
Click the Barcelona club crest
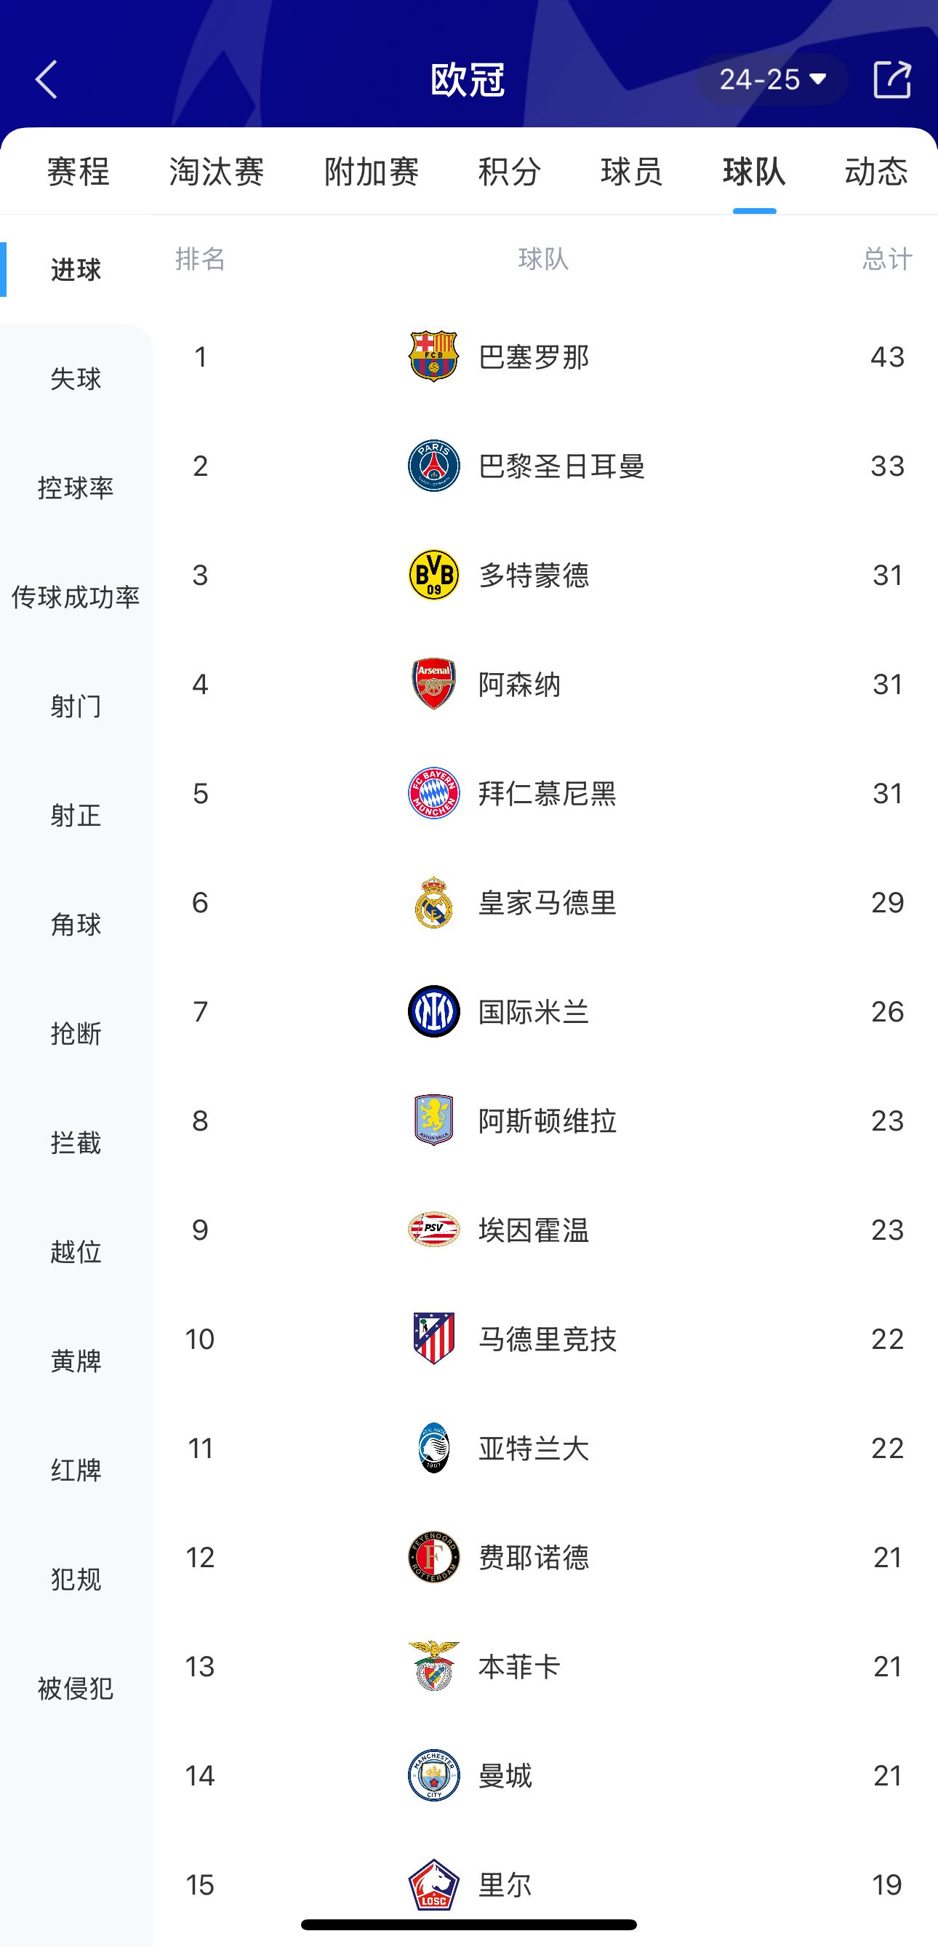click(x=433, y=356)
